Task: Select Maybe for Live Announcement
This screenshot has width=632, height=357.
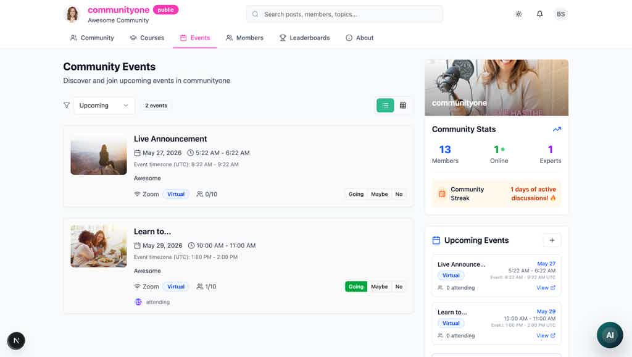Action: pyautogui.click(x=380, y=194)
